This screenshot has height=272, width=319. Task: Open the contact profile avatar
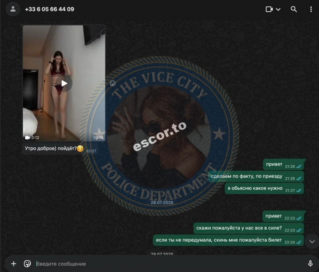13,9
